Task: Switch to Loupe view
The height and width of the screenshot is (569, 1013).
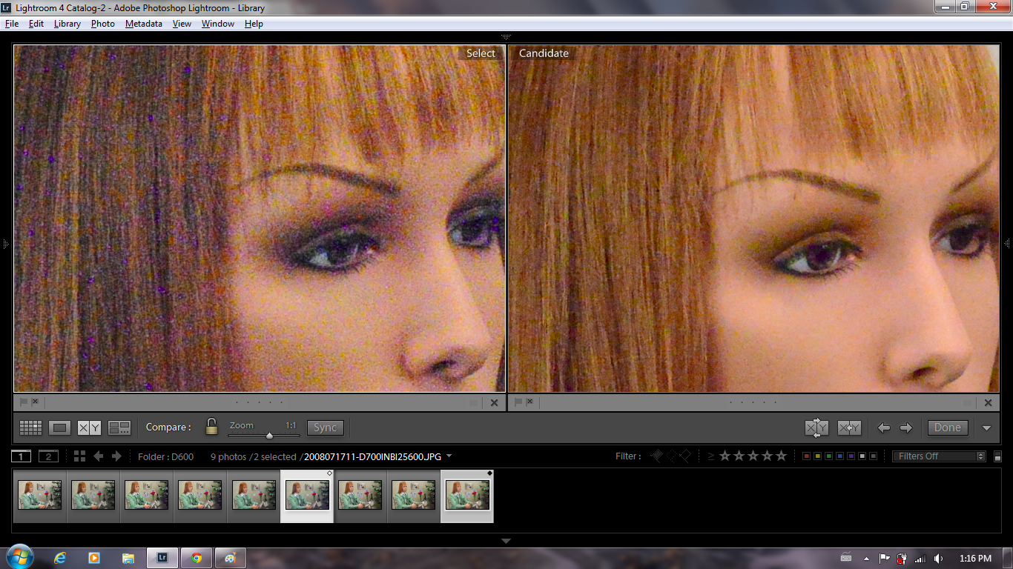Action: [x=60, y=427]
